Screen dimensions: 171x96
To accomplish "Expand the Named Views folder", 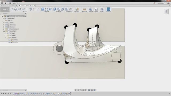I will point(4,18).
